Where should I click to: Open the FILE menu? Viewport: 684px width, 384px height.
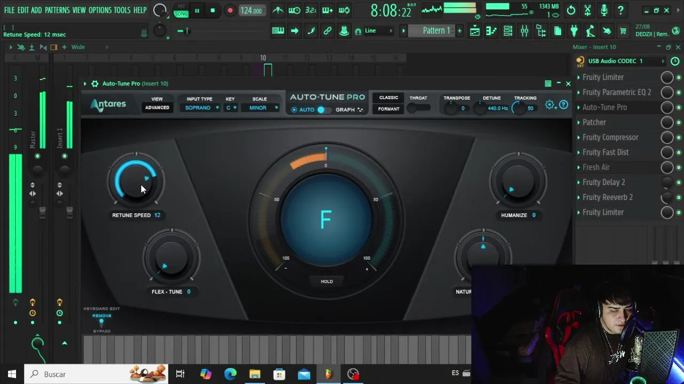pos(10,10)
